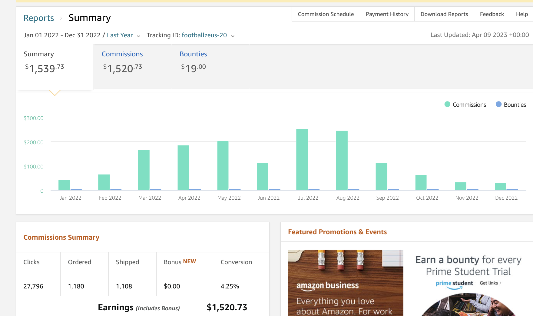533x316 pixels.
Task: Click the Aug 2022 commissions bar
Action: 342,161
